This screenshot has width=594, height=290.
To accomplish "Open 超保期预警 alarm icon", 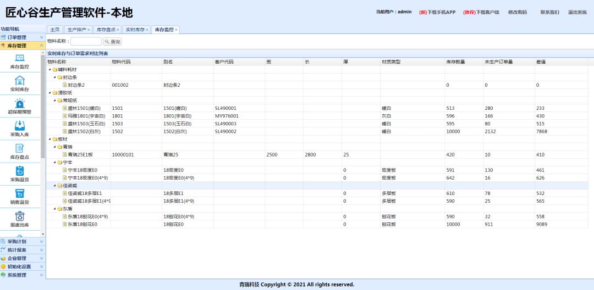I will click(20, 103).
